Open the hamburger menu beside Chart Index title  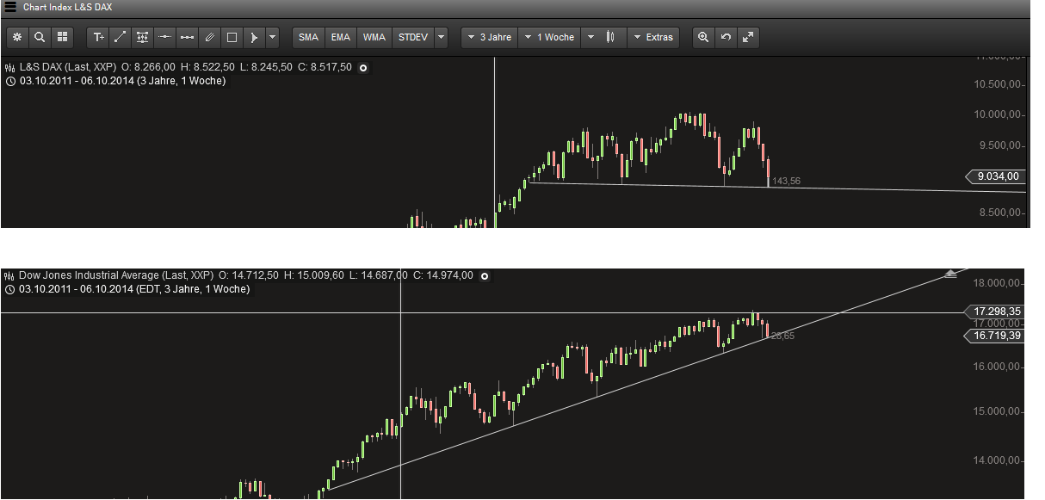10,7
